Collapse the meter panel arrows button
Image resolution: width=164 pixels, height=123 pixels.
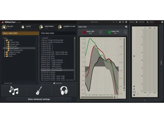(145, 100)
